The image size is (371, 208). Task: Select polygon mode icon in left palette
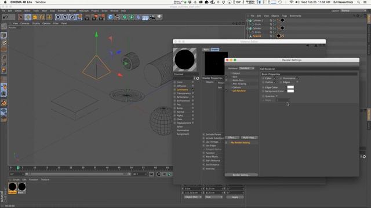coord(3,70)
